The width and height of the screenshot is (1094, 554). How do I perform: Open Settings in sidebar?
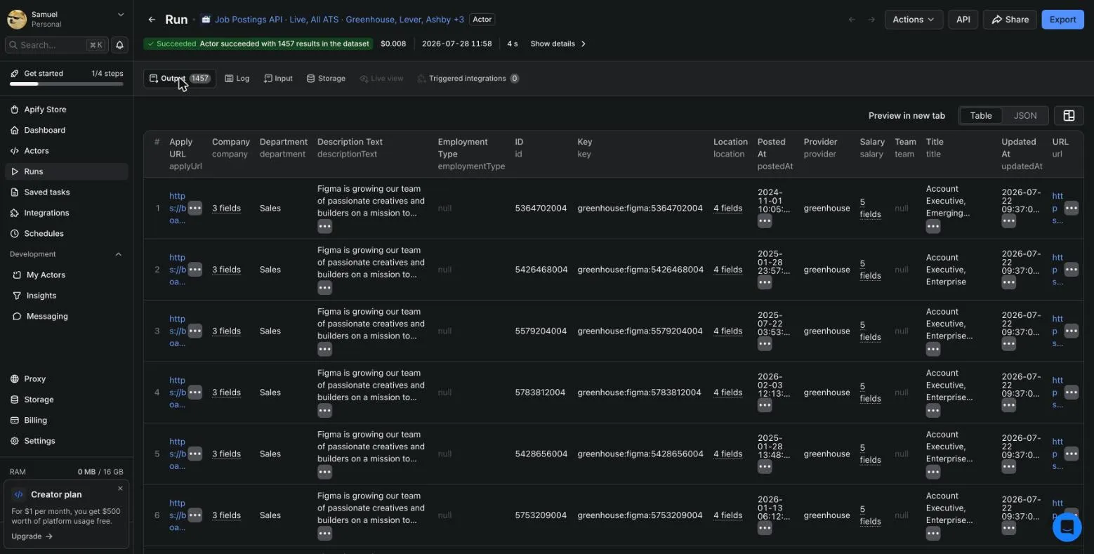[x=39, y=441]
